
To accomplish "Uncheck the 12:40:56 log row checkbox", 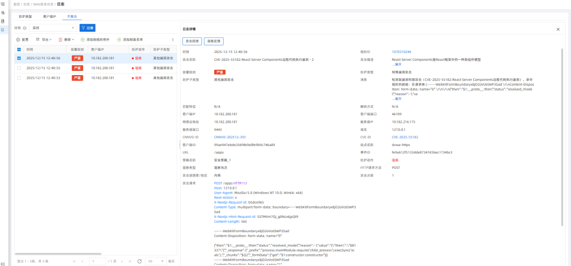I will coord(19,58).
